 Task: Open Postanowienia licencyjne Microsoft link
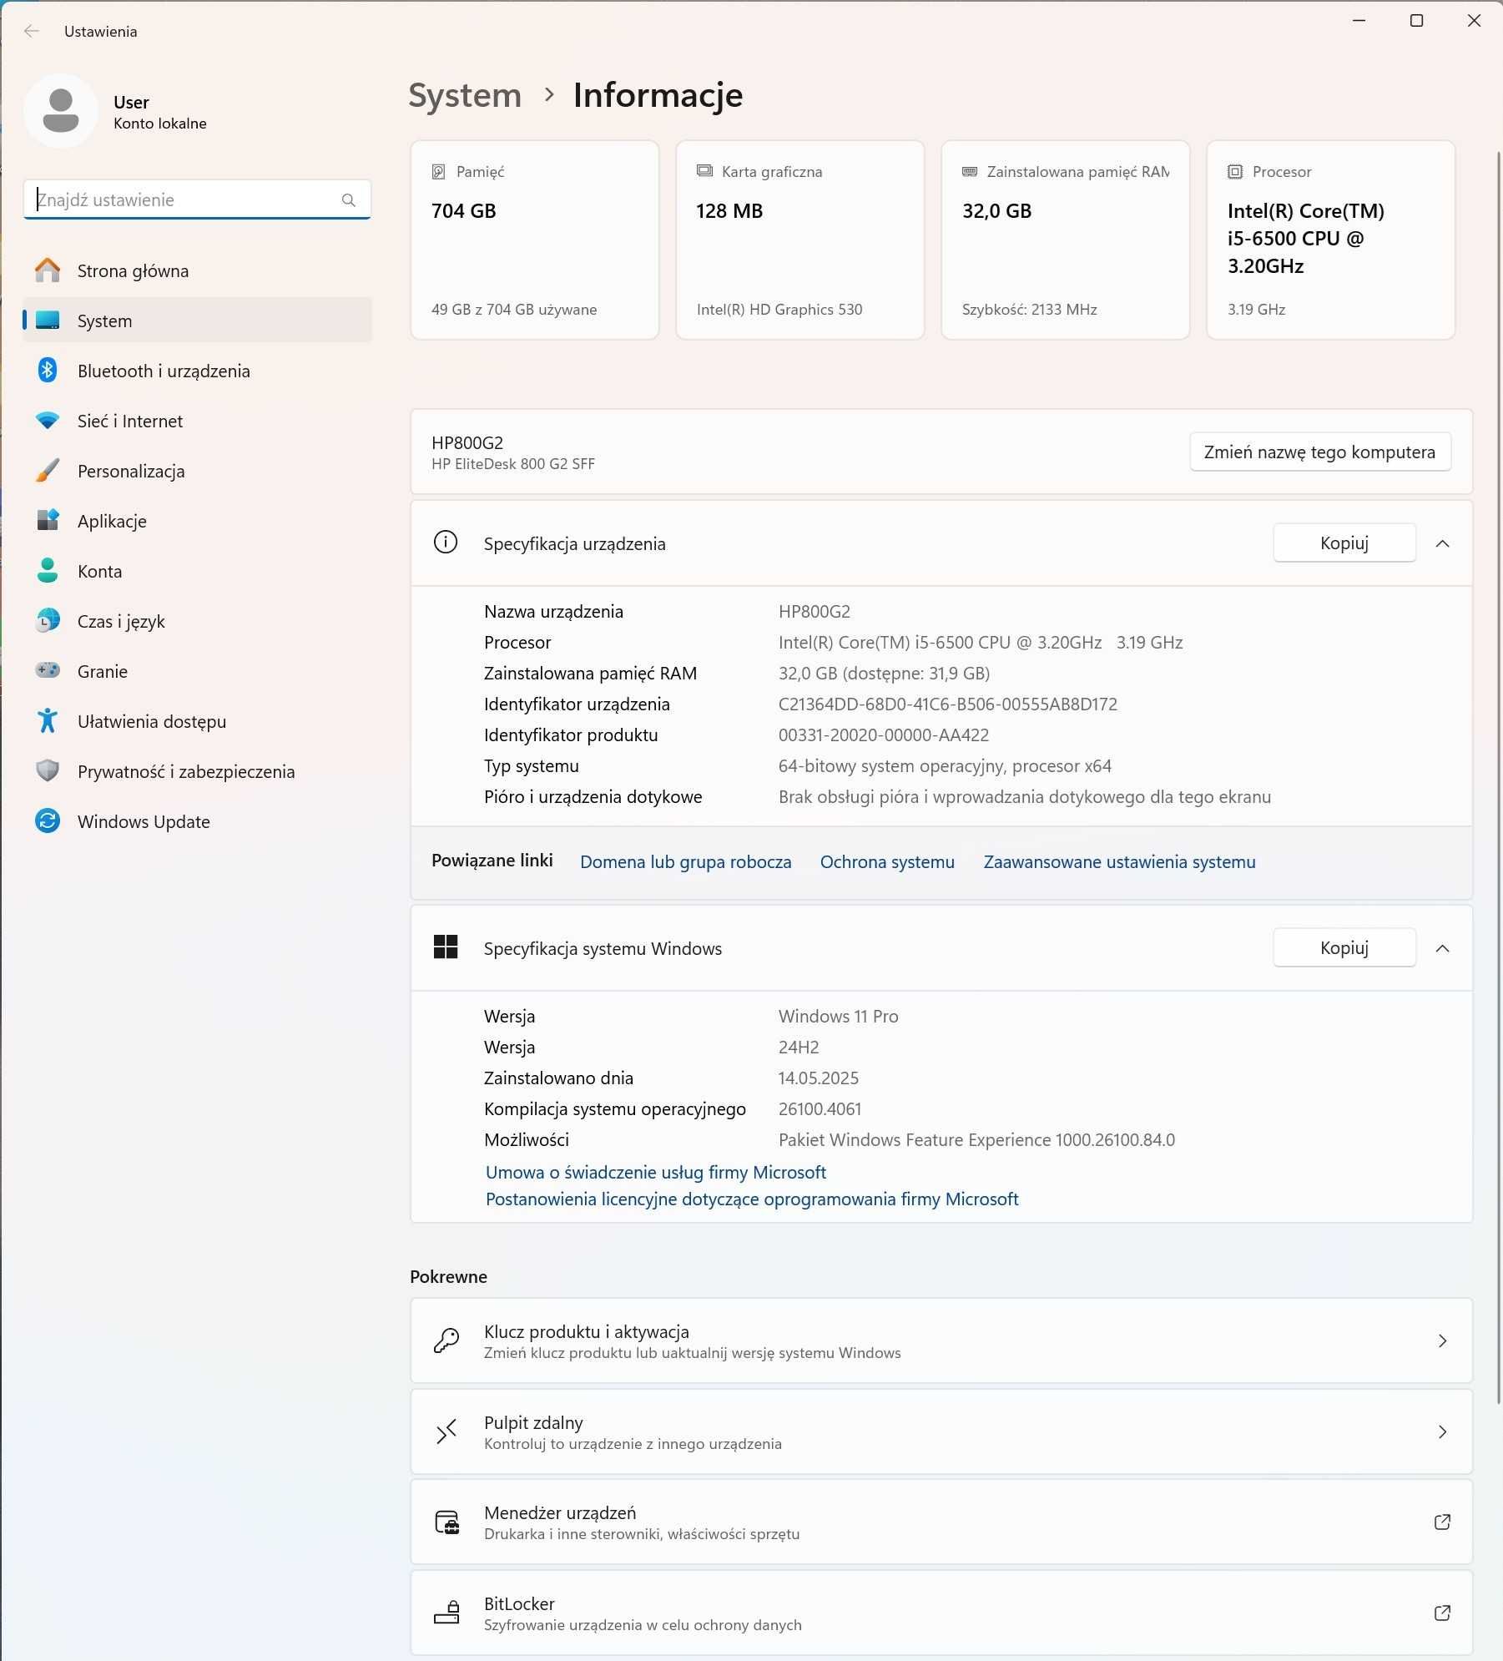pyautogui.click(x=752, y=1199)
